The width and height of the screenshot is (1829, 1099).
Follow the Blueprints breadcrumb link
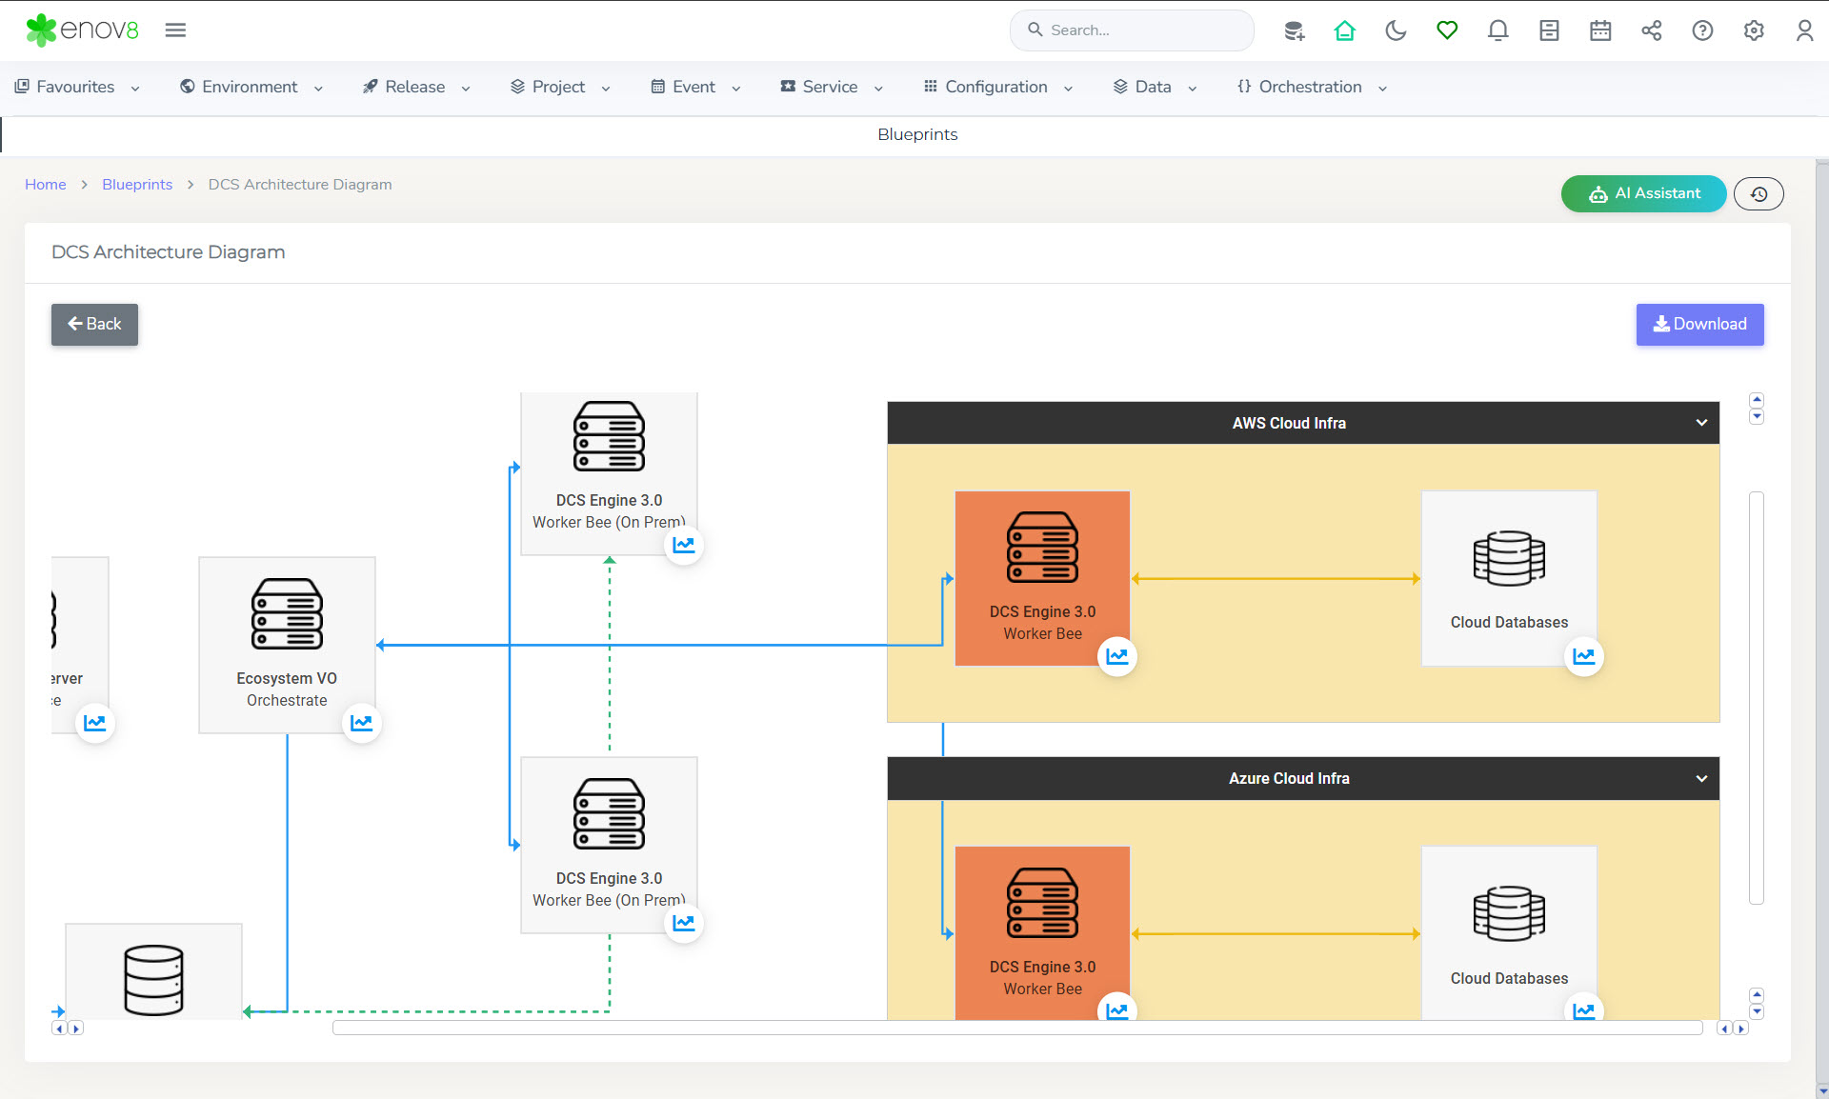point(137,185)
